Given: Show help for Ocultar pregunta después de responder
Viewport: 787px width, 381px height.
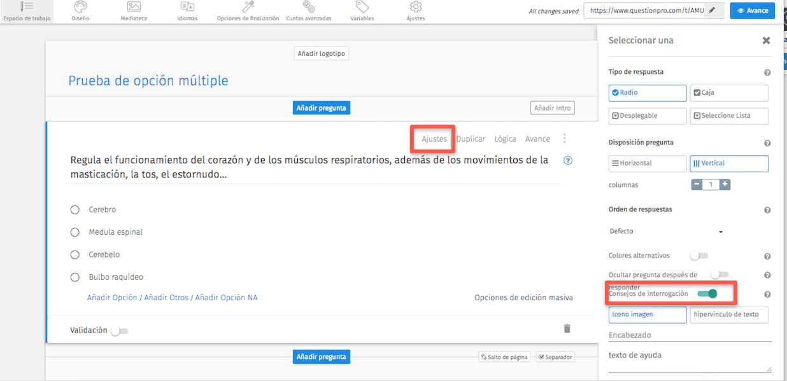Looking at the screenshot, I should click(x=767, y=275).
